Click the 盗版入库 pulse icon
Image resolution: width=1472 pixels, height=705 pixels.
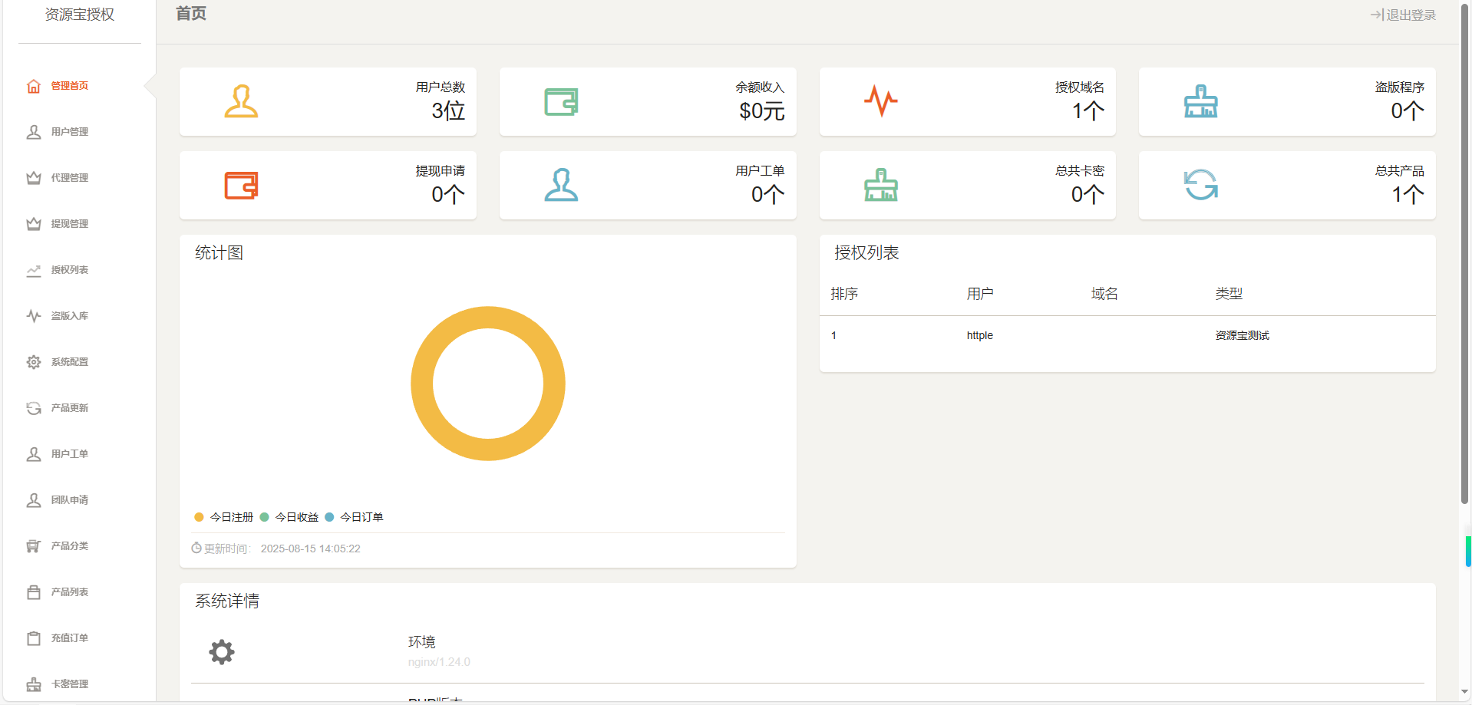click(x=34, y=315)
